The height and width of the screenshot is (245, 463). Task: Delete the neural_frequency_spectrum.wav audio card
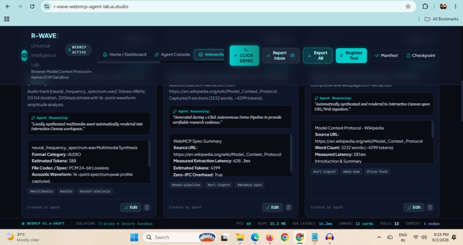(x=146, y=207)
